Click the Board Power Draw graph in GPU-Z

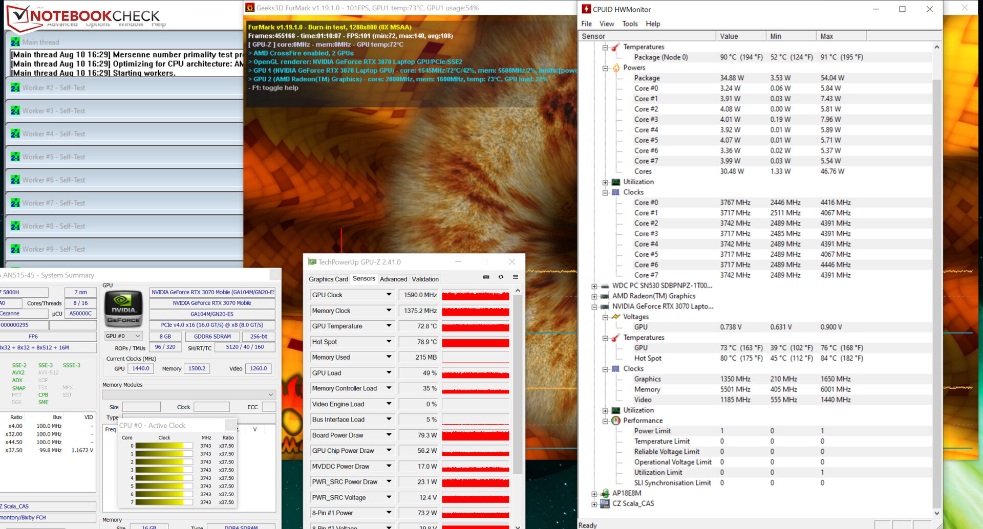click(476, 435)
